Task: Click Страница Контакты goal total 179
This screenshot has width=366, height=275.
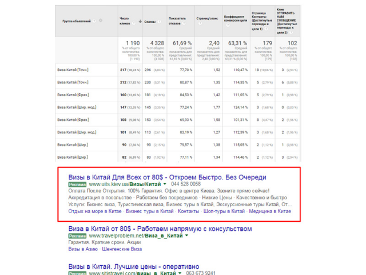Action: click(x=268, y=44)
